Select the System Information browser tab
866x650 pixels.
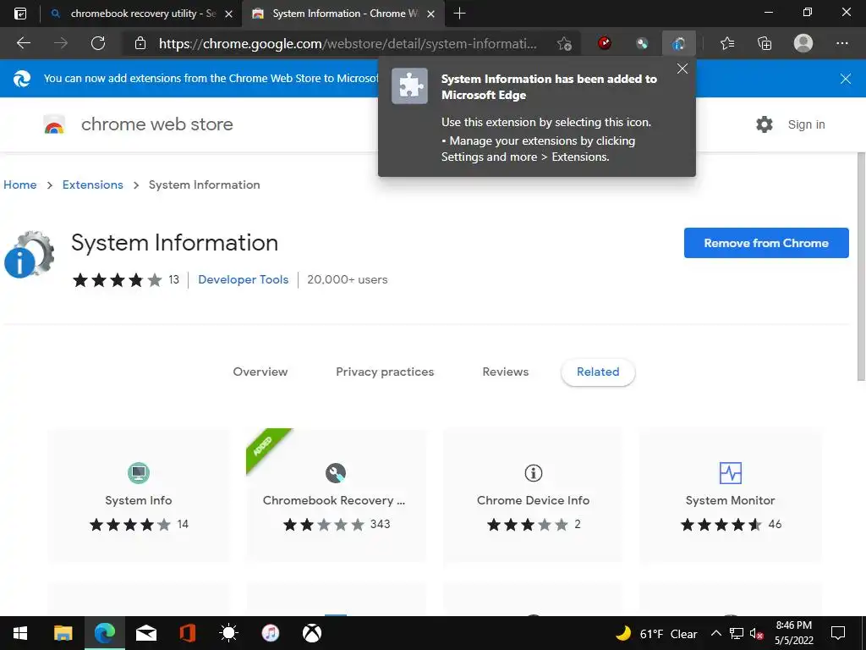tap(343, 14)
